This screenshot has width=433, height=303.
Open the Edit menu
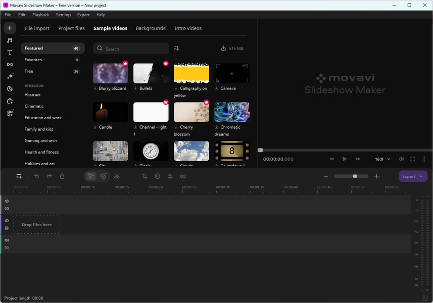tap(22, 15)
